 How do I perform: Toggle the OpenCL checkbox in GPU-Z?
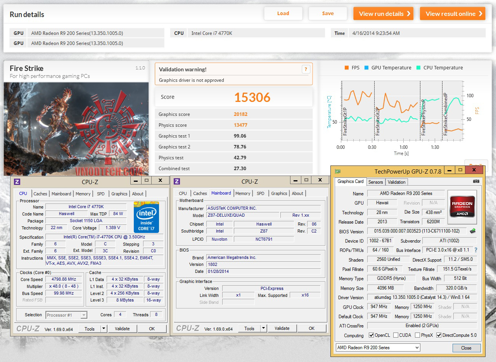[x=372, y=335]
